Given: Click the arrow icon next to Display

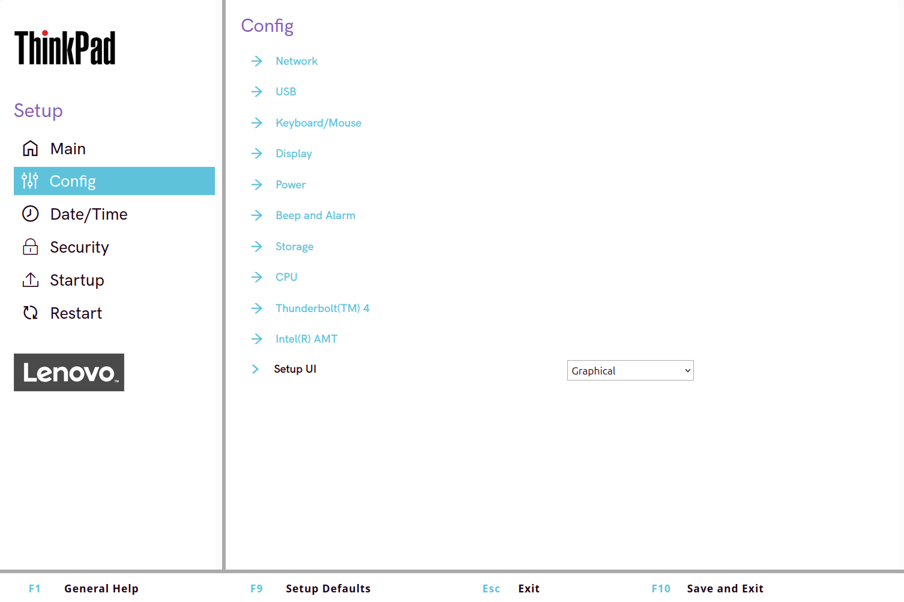Looking at the screenshot, I should [x=257, y=154].
